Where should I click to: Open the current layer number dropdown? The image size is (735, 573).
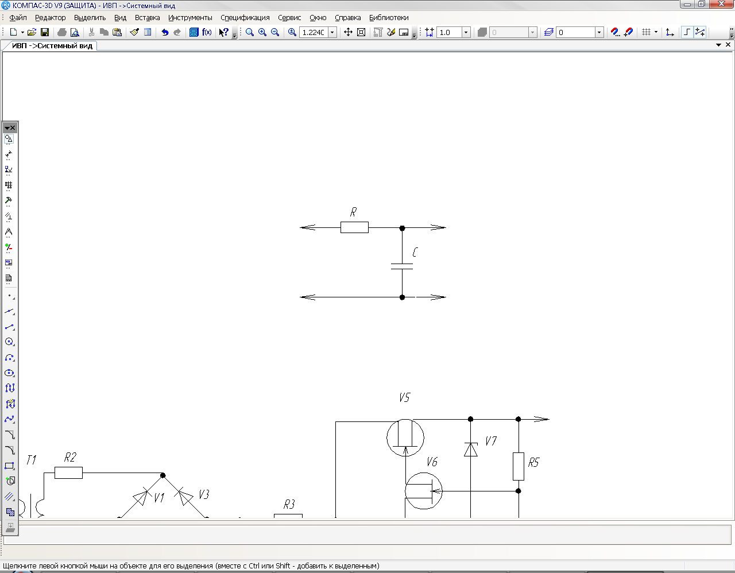point(599,32)
